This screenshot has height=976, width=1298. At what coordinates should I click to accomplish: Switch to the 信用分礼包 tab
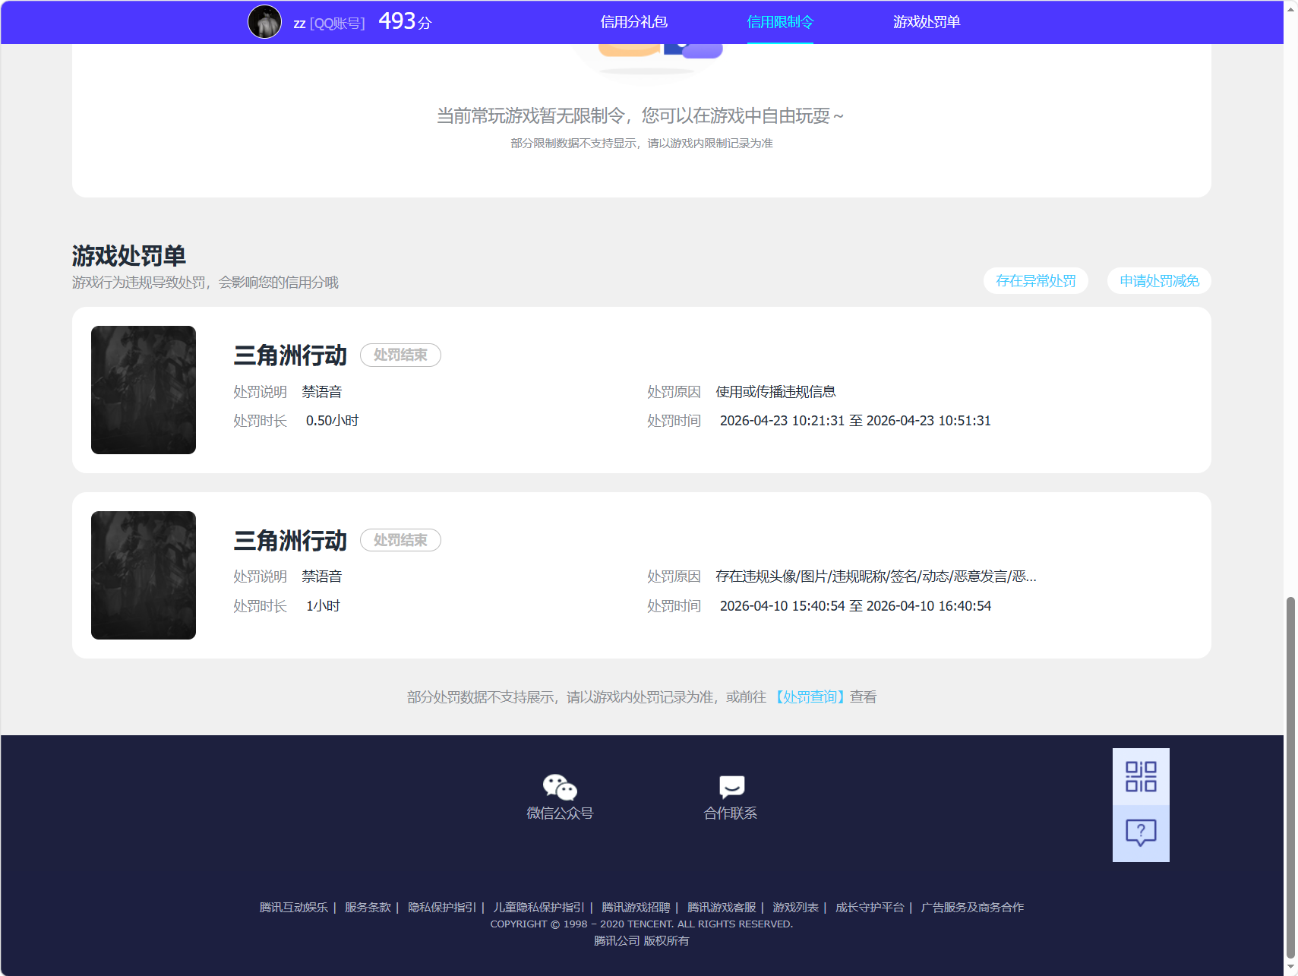tap(634, 22)
